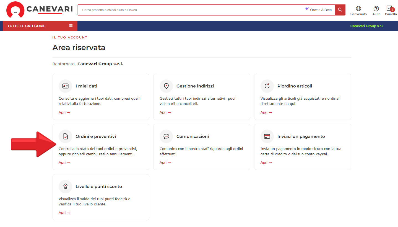Click the Comunicazioni chat bubble icon

[166, 136]
